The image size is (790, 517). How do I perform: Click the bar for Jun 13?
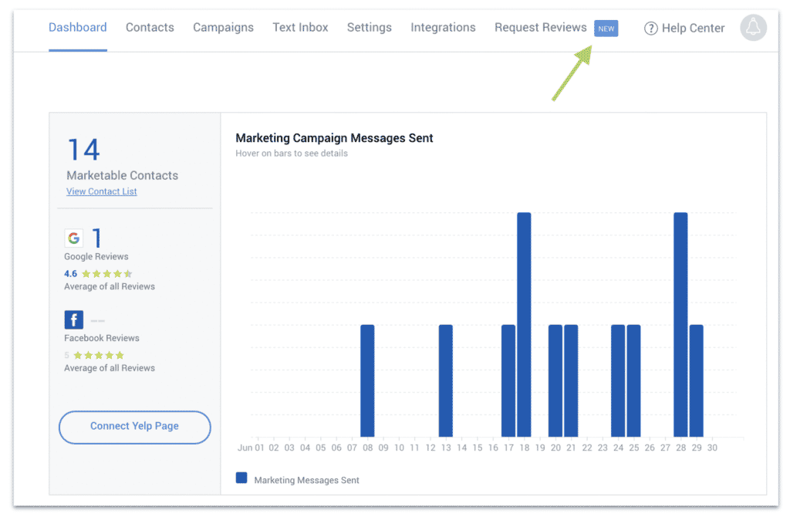(x=445, y=380)
